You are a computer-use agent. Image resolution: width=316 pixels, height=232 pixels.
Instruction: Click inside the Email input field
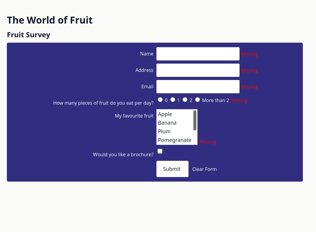pyautogui.click(x=198, y=86)
